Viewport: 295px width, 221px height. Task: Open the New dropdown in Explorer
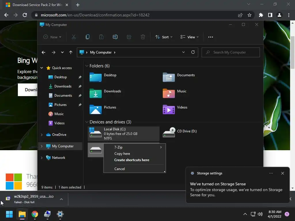tap(52, 37)
